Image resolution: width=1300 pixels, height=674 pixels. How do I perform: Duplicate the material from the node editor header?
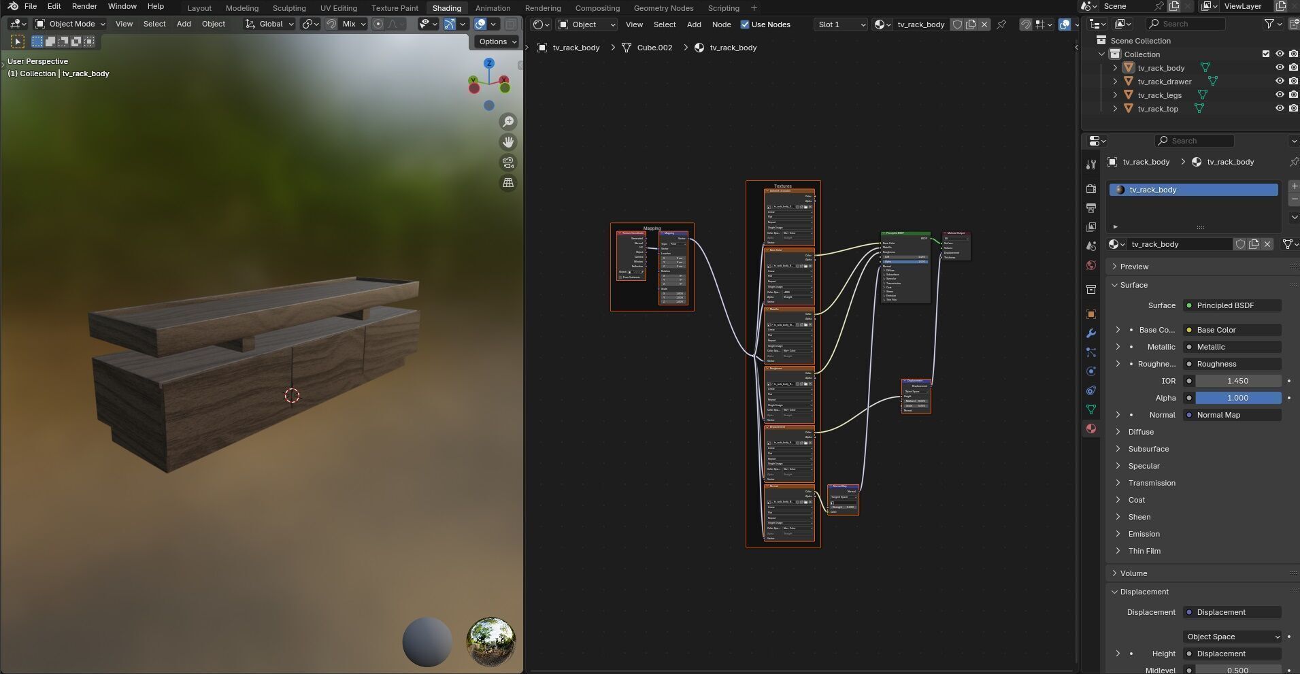[x=971, y=24]
